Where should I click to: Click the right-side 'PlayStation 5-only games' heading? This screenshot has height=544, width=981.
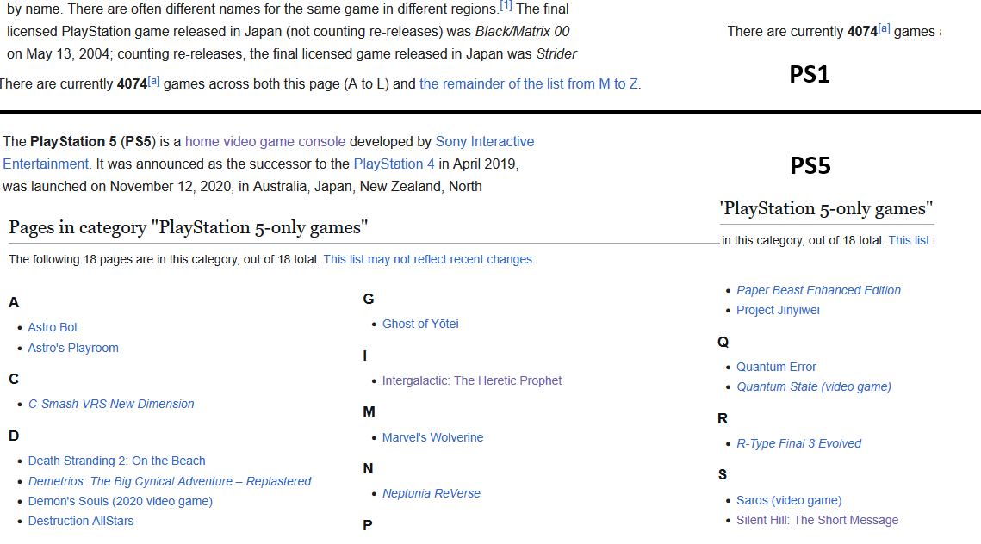(x=827, y=208)
